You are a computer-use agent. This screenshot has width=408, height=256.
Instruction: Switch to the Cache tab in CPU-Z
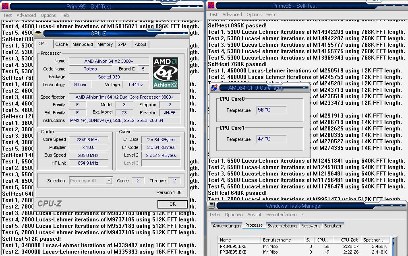point(61,44)
